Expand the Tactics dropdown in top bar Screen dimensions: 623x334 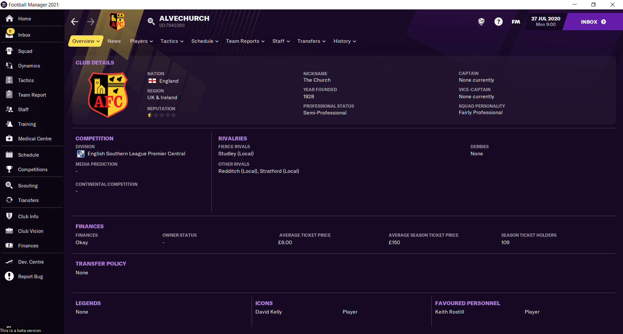172,41
